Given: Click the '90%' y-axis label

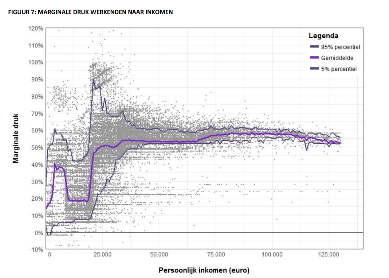Looking at the screenshot, I should click(37, 80).
